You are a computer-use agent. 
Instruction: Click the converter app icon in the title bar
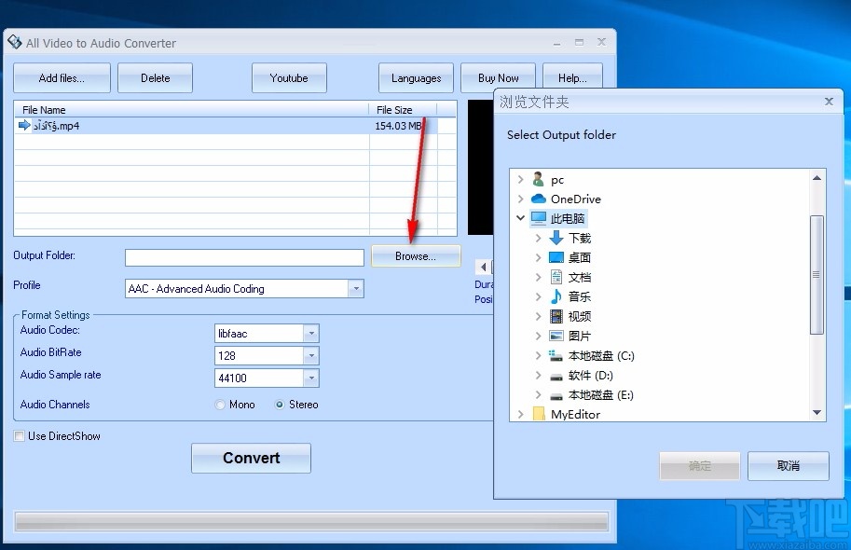point(15,42)
